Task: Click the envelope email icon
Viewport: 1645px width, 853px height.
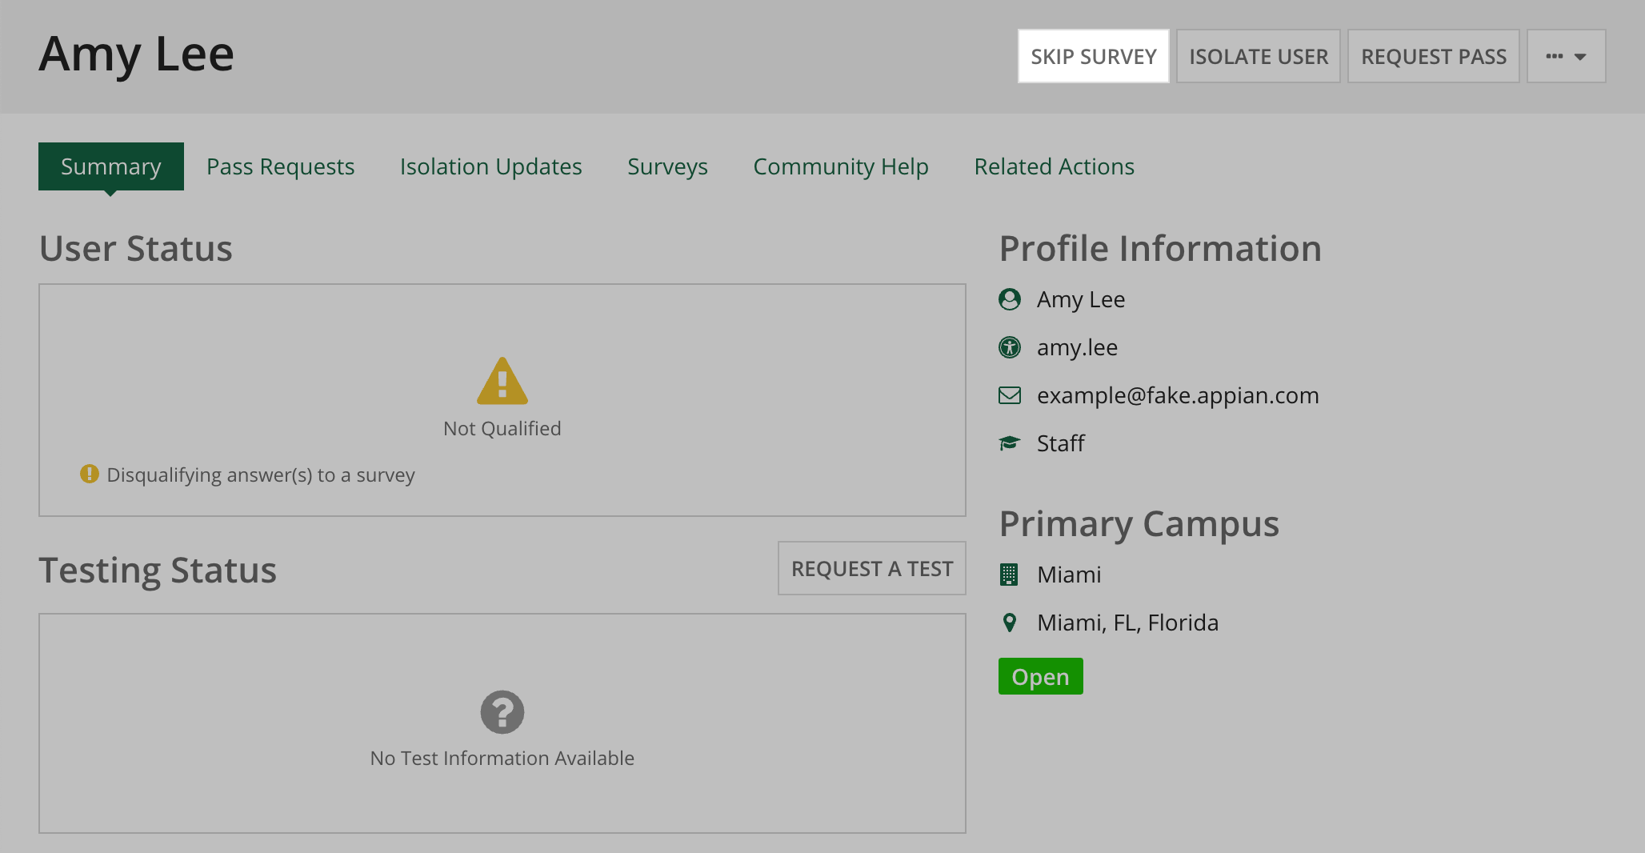Action: [1010, 395]
